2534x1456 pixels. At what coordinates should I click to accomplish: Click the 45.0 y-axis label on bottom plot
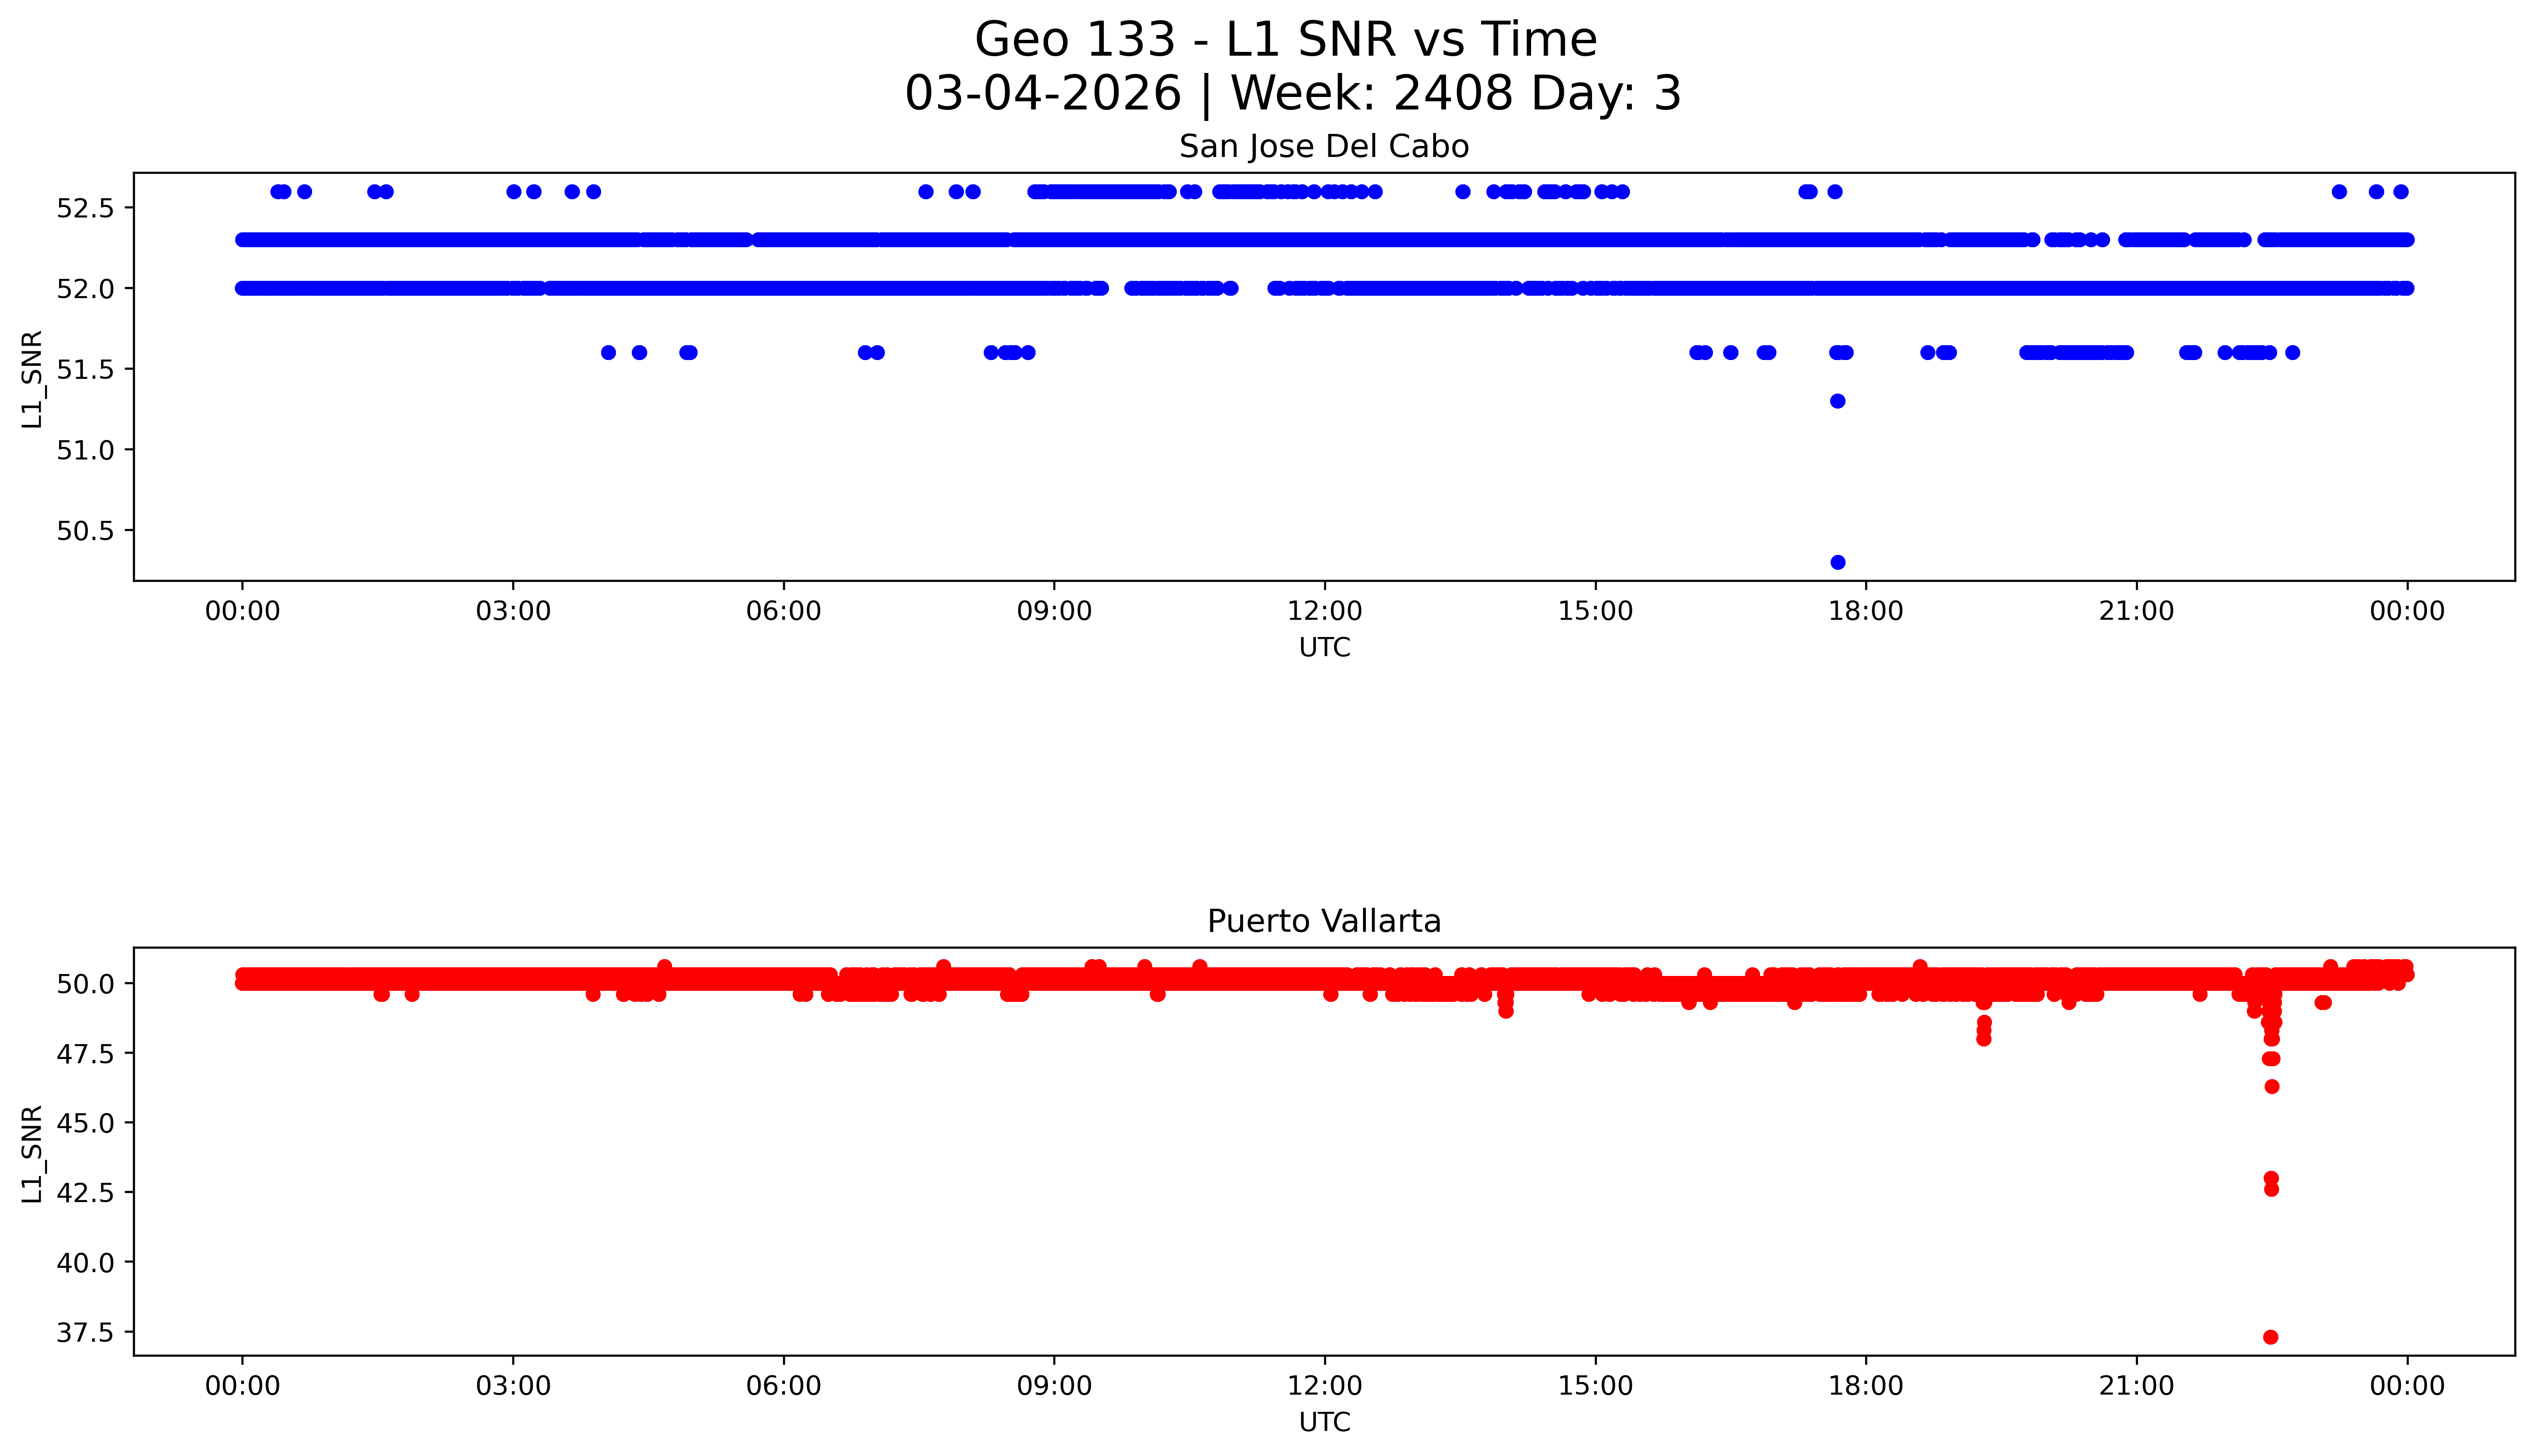click(x=85, y=1123)
